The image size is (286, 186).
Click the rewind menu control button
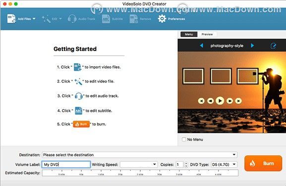pos(211,101)
